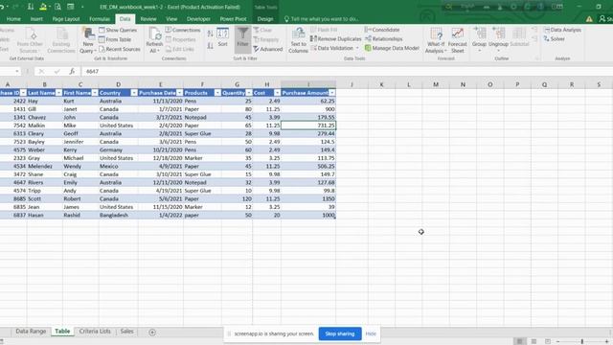Open the Formulas ribbon tab
Viewport: 613px width, 345px height.
point(100,19)
